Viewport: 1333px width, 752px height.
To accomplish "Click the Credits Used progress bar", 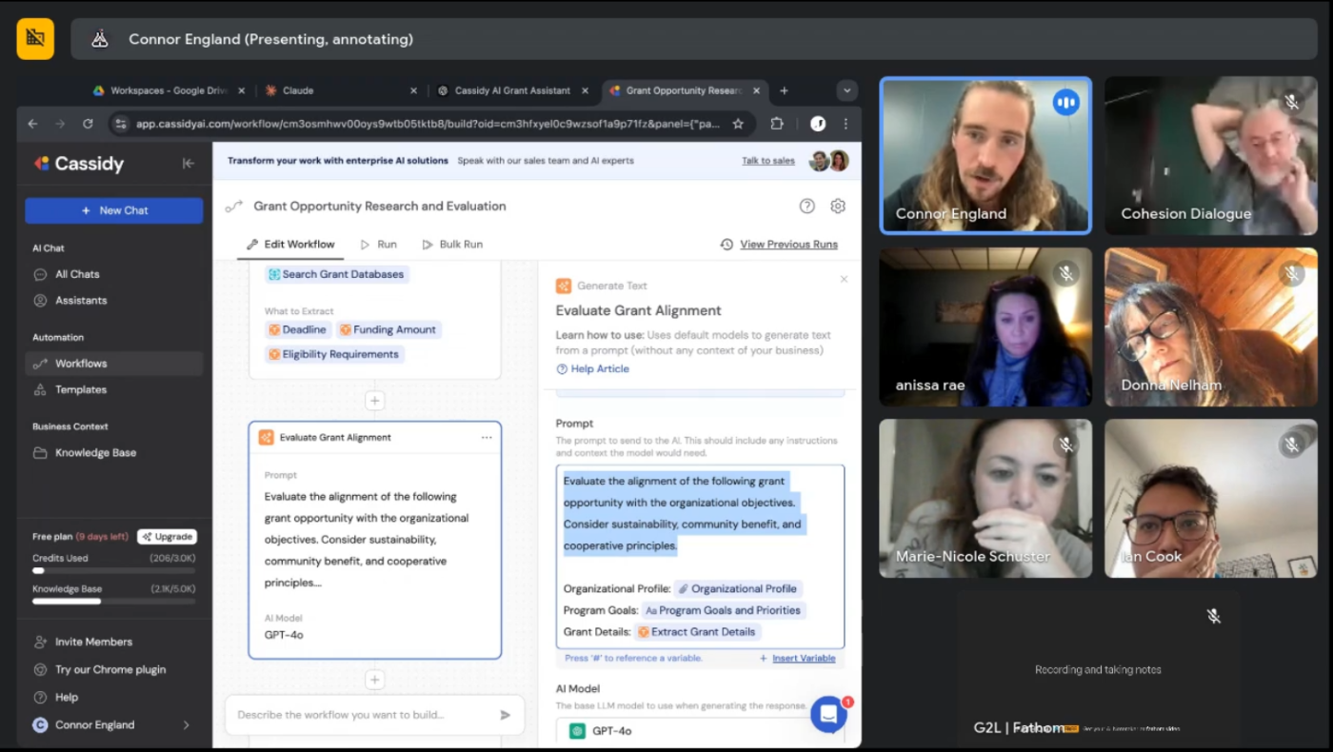I will (114, 571).
